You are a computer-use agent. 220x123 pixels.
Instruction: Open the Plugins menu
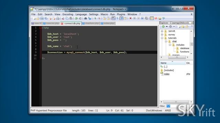point(121,14)
